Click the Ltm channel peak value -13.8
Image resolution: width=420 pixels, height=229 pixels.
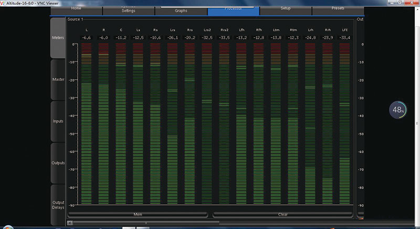coord(276,38)
